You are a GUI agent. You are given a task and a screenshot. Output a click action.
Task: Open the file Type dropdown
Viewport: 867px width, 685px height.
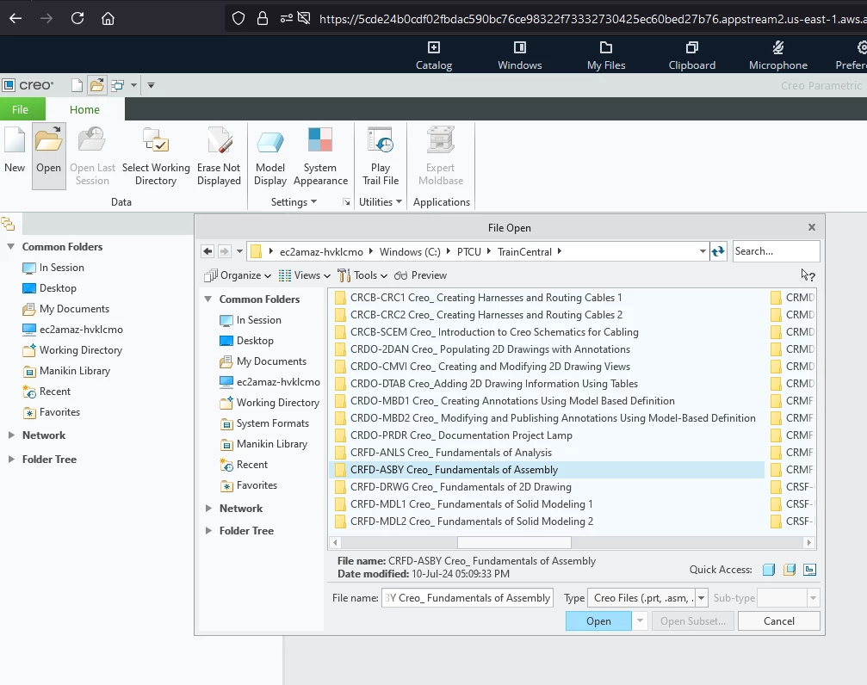pyautogui.click(x=701, y=597)
